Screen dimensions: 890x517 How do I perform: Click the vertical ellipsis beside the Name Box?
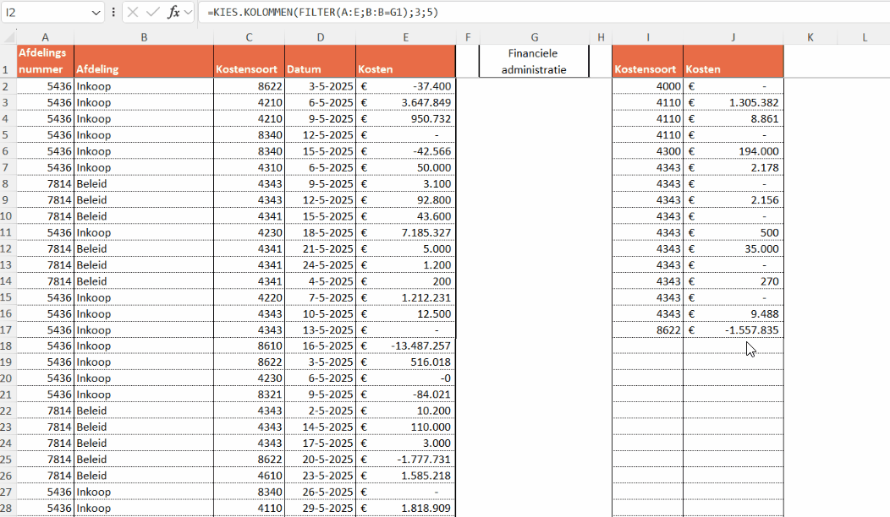tap(113, 13)
